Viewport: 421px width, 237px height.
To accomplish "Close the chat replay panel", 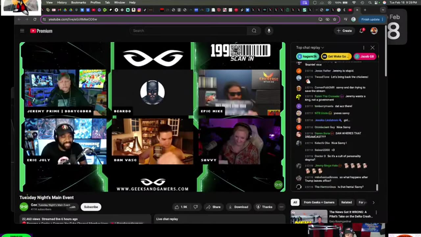I will click(x=372, y=48).
